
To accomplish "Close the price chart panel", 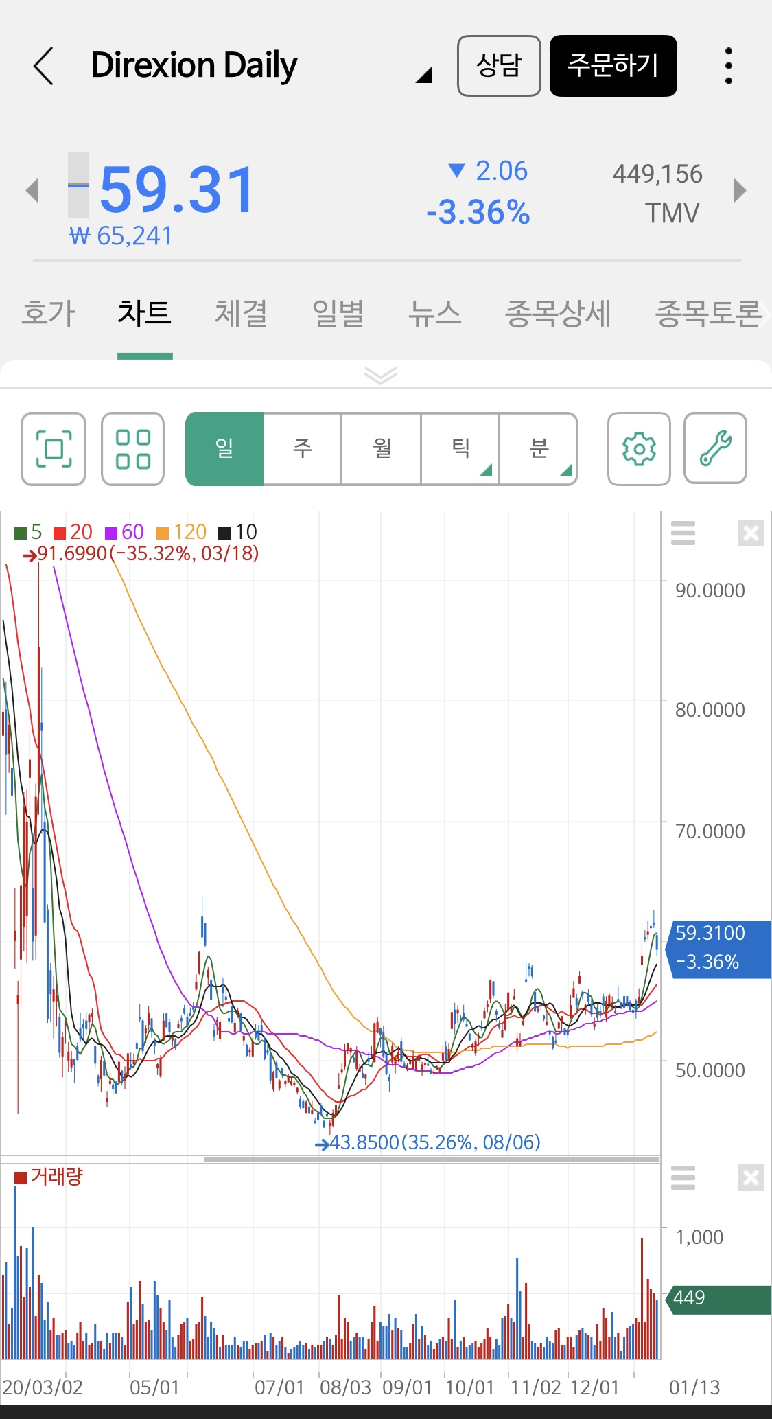I will click(x=751, y=533).
